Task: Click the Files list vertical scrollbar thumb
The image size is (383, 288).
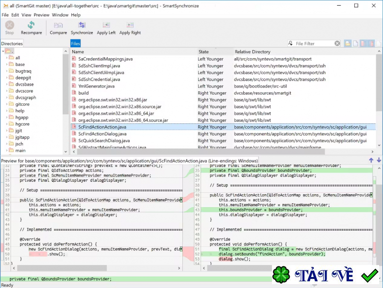Action: (379, 83)
